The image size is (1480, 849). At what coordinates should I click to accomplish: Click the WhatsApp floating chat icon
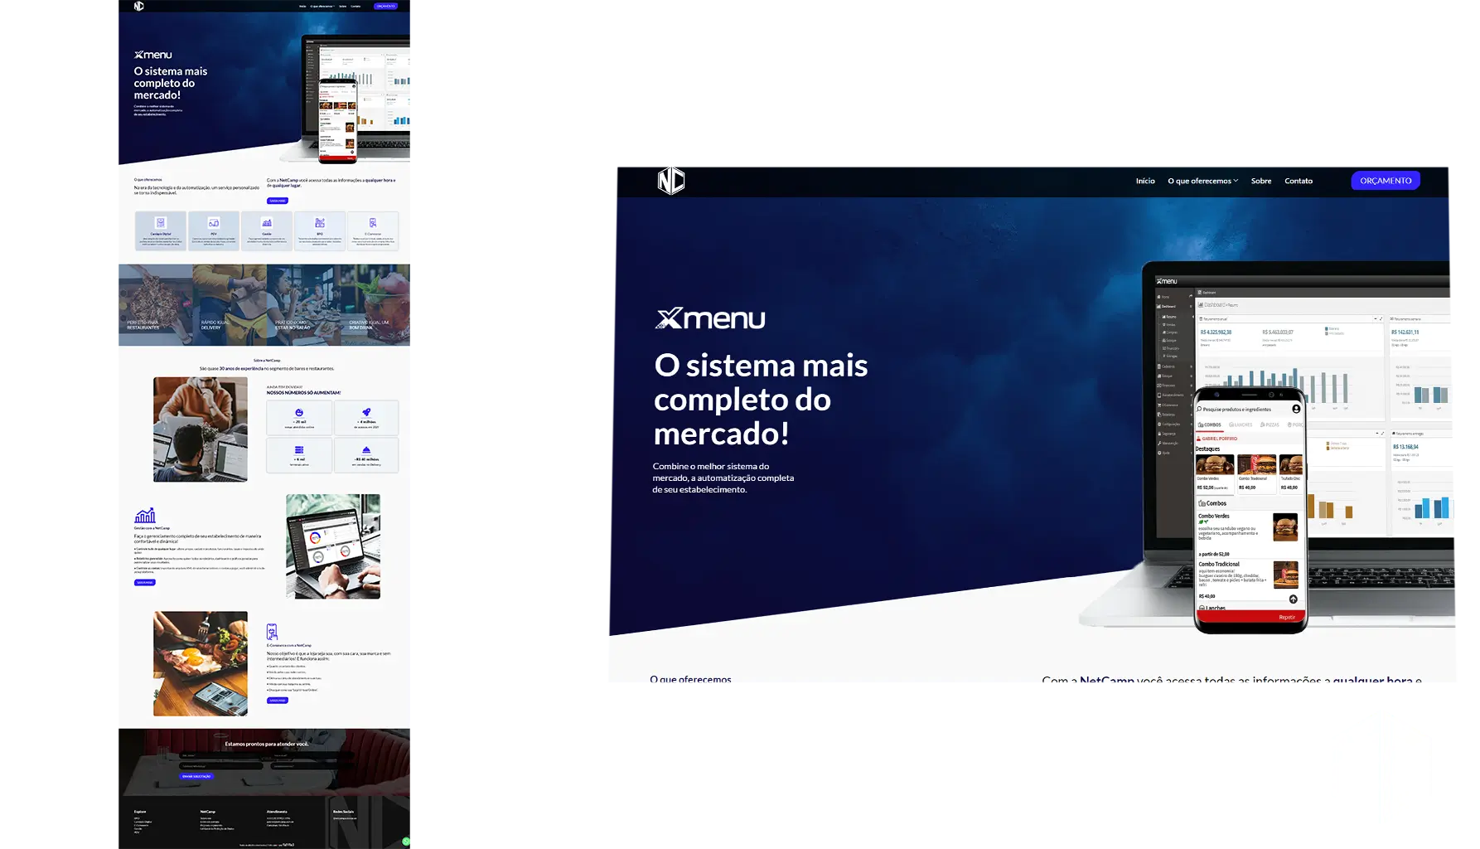click(406, 842)
